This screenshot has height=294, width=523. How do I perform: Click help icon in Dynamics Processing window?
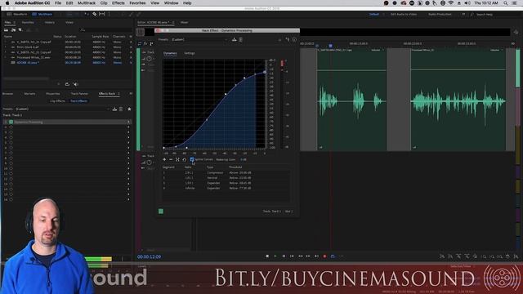(294, 40)
